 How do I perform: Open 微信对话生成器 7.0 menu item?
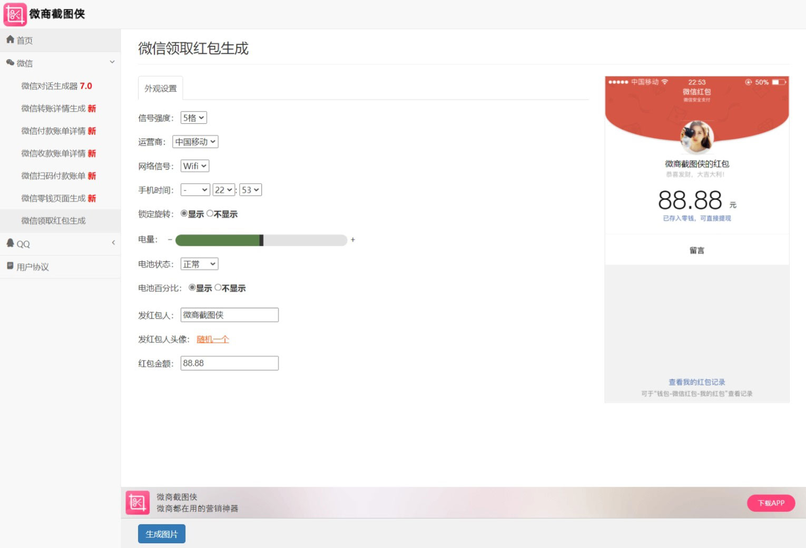click(60, 86)
